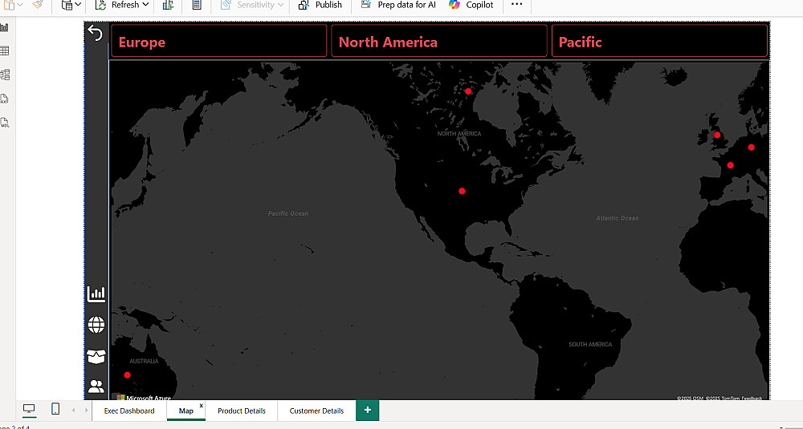Open Copilot
Viewport: 803px width, 429px height.
[471, 5]
